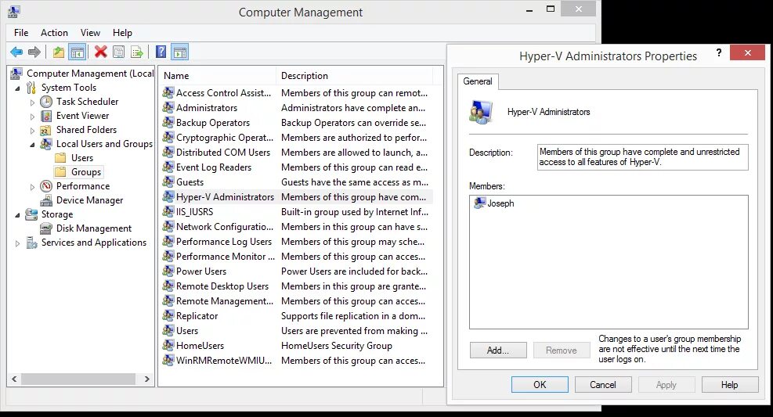Click inside the Description text field
Viewport: 773px width, 417px height.
tap(642, 157)
